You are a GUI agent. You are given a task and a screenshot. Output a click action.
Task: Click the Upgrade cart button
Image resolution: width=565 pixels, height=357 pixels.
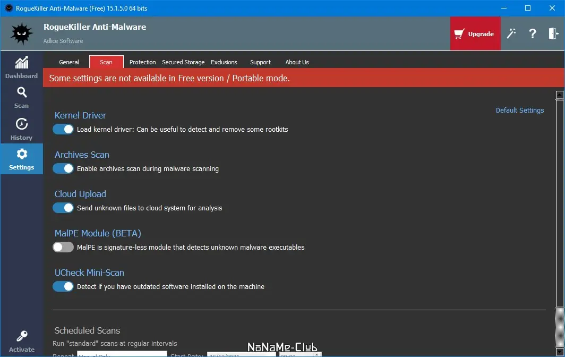click(x=475, y=33)
